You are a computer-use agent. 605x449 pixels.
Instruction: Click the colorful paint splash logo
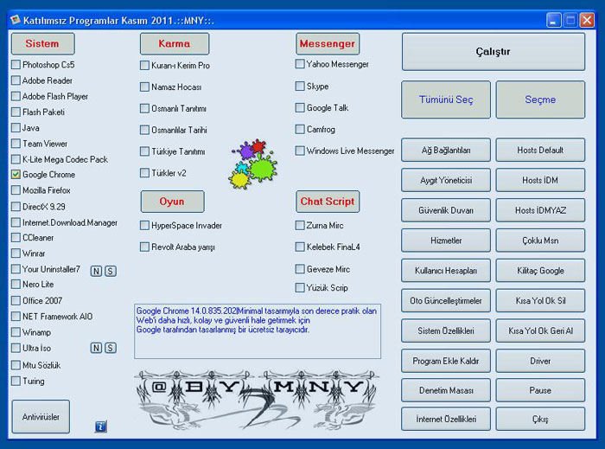(x=253, y=164)
